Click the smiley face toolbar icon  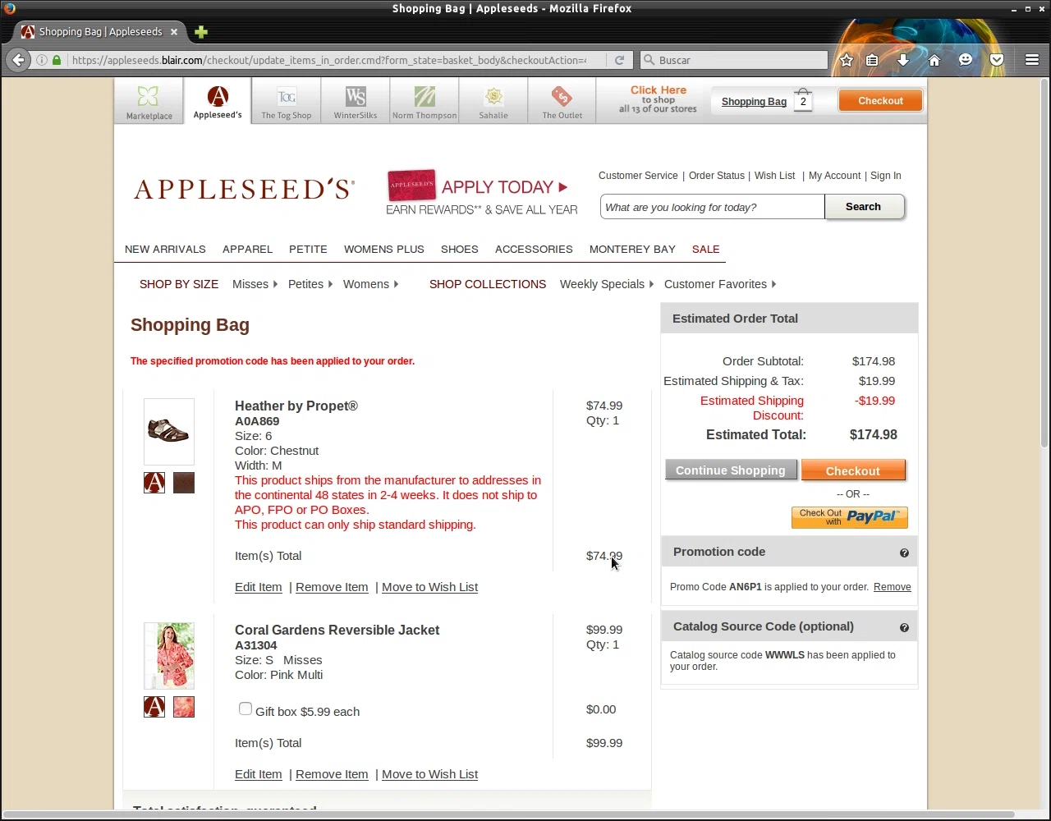coord(966,60)
